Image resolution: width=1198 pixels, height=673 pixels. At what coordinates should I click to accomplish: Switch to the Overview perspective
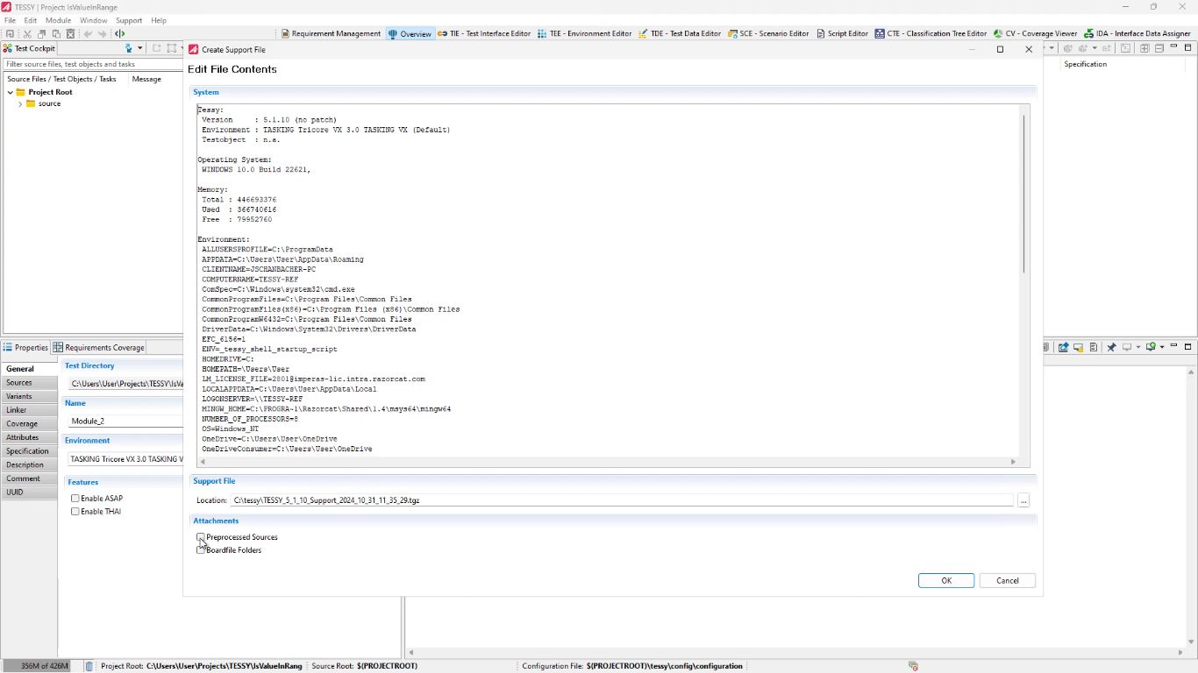(x=410, y=34)
